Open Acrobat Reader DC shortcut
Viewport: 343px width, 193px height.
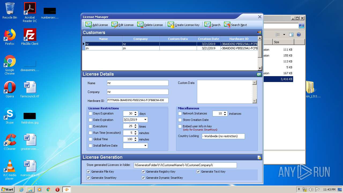point(30,12)
